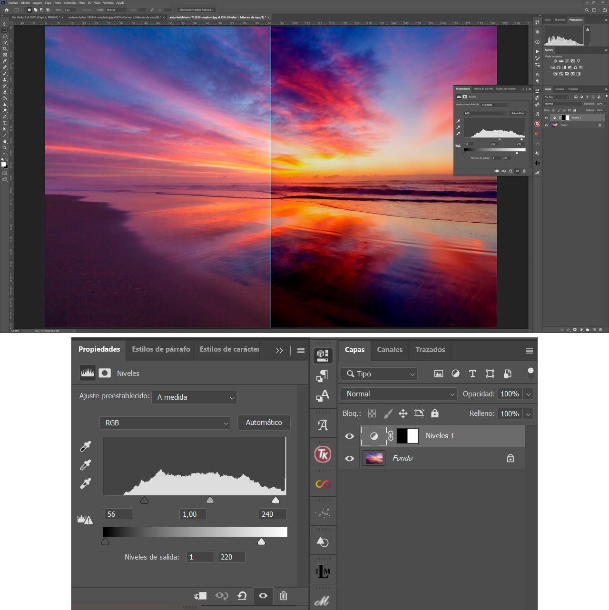This screenshot has height=610, width=609.
Task: Hide the Niveles 1 layer in enlarged Capas
Action: (349, 436)
